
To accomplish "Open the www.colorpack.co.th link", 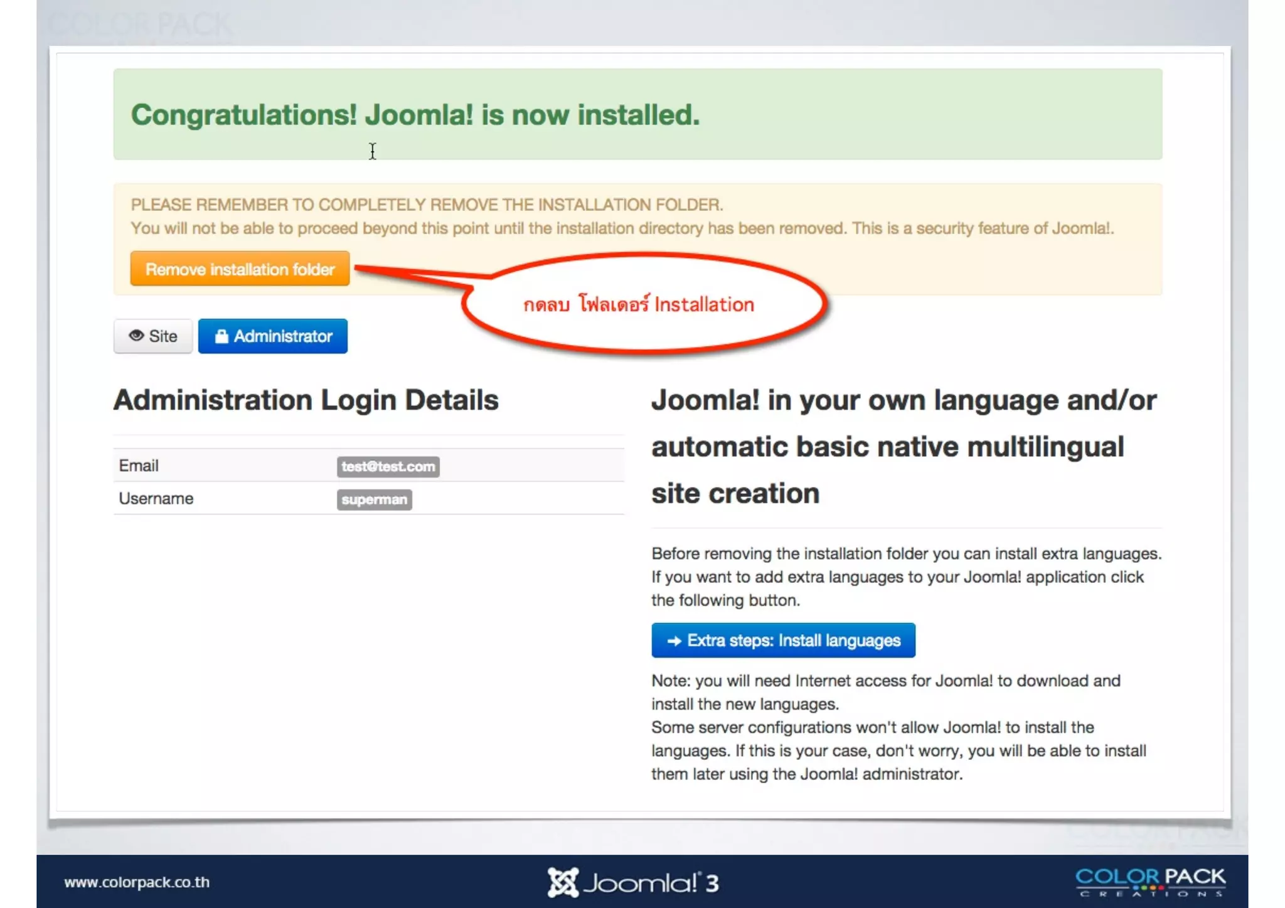I will [137, 882].
